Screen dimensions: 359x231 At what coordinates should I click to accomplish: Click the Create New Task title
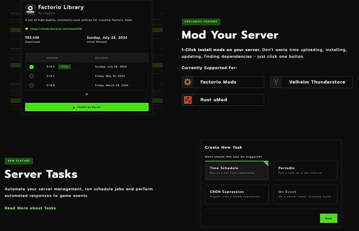click(x=223, y=148)
